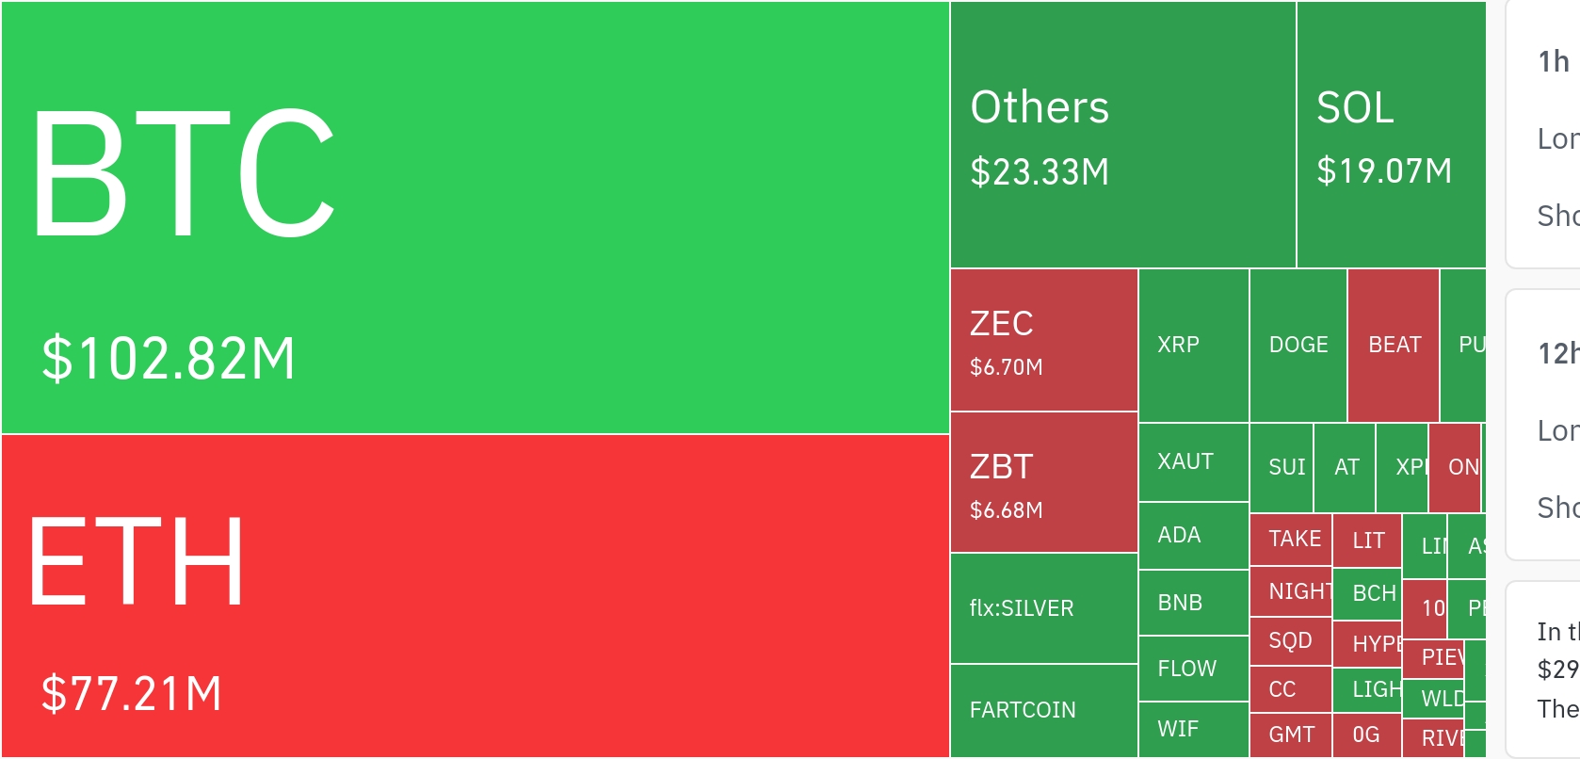Click the FLOW tile
The height and width of the screenshot is (759, 1580).
point(1193,669)
